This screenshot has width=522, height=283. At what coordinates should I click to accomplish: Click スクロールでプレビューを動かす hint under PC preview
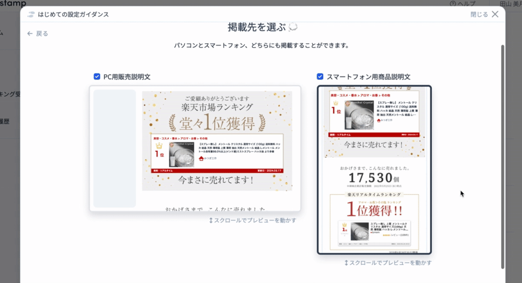pos(253,220)
